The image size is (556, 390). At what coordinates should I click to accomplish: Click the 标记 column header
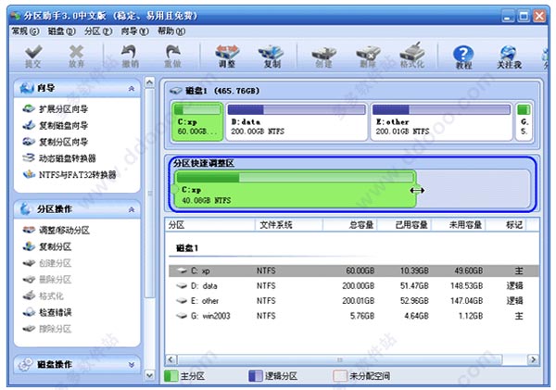point(506,225)
